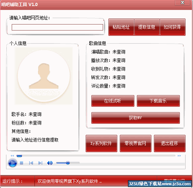
Task: Click the 粘贴地址 button
Action: click(121, 27)
